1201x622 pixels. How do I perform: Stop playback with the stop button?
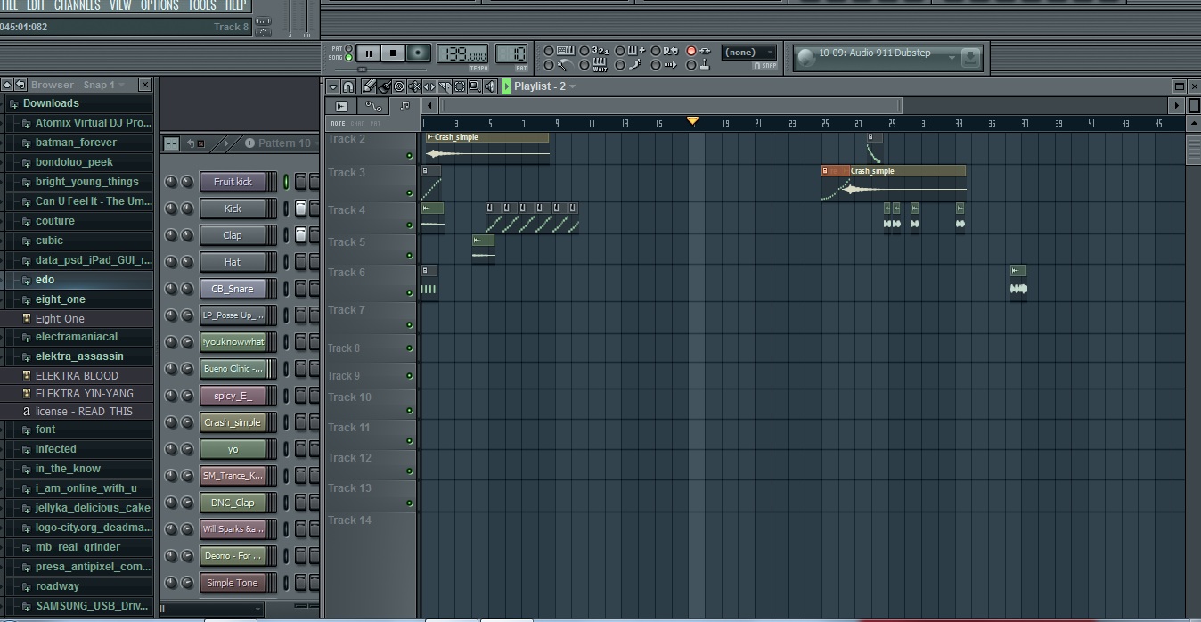393,53
